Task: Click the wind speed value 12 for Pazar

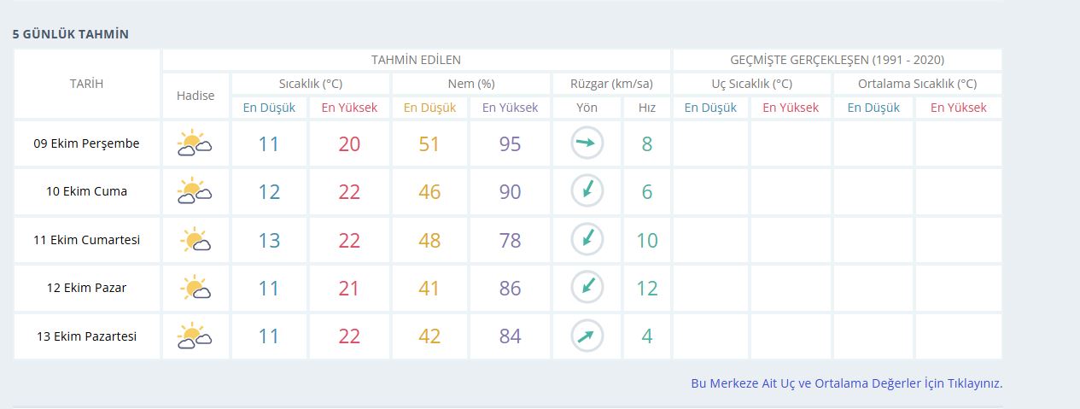Action: (646, 289)
